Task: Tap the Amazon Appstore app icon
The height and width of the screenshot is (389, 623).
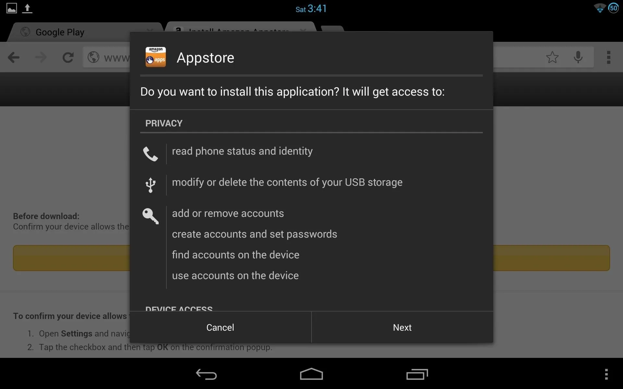Action: click(x=156, y=57)
